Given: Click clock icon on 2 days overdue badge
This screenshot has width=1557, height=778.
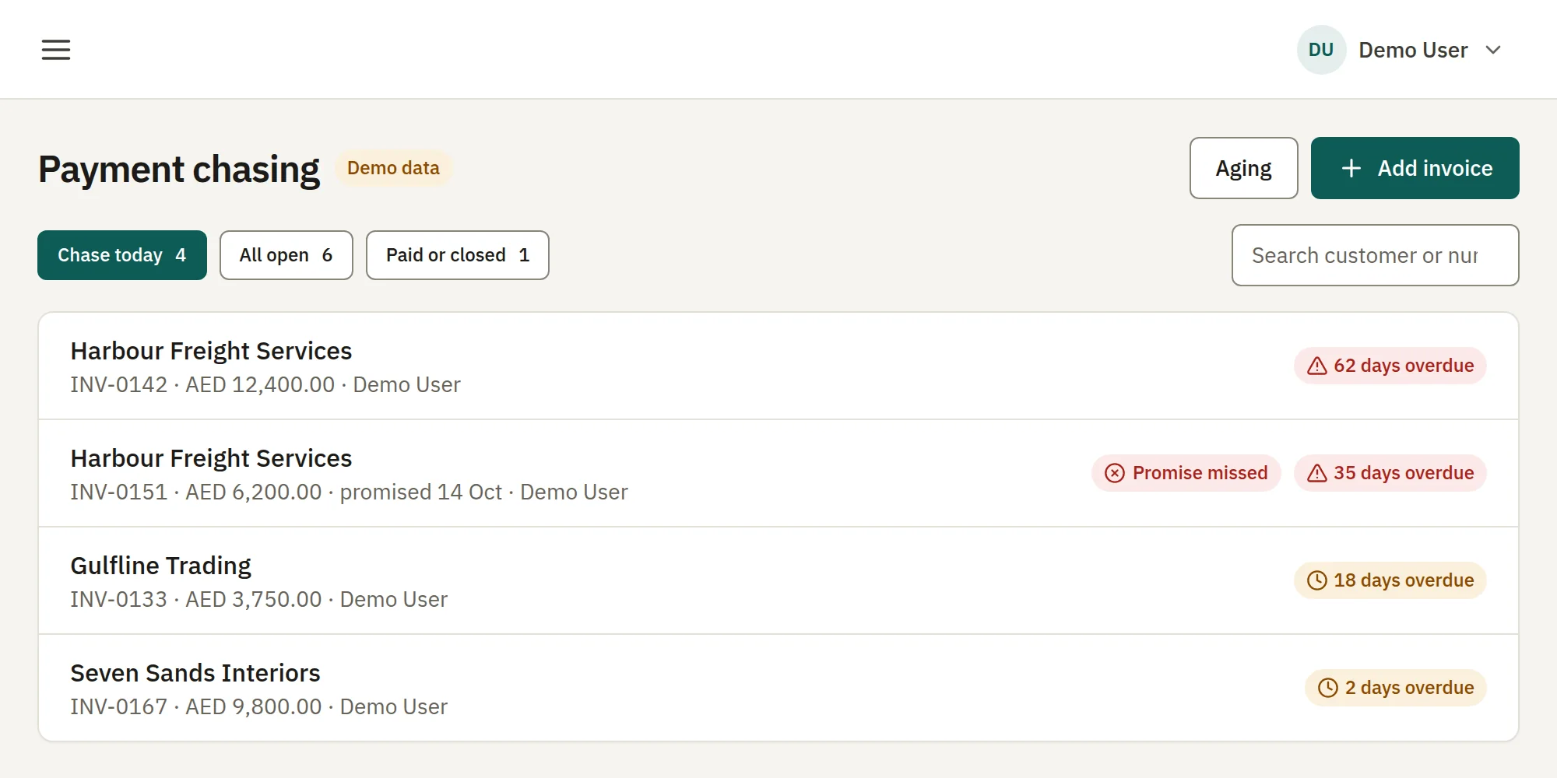Looking at the screenshot, I should click(1327, 688).
